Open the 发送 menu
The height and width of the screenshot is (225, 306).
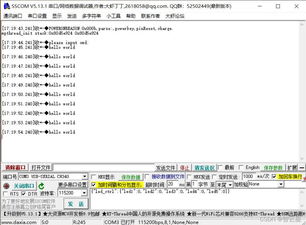pos(72,16)
